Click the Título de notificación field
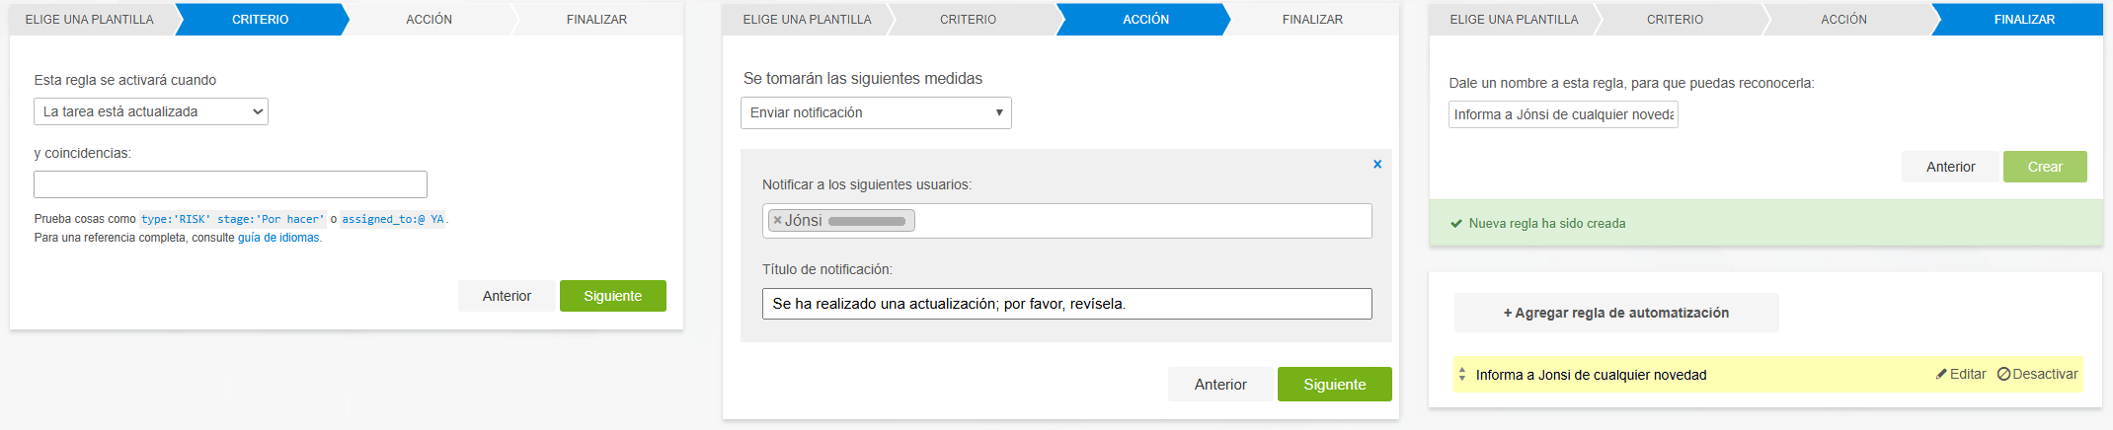 click(1066, 304)
